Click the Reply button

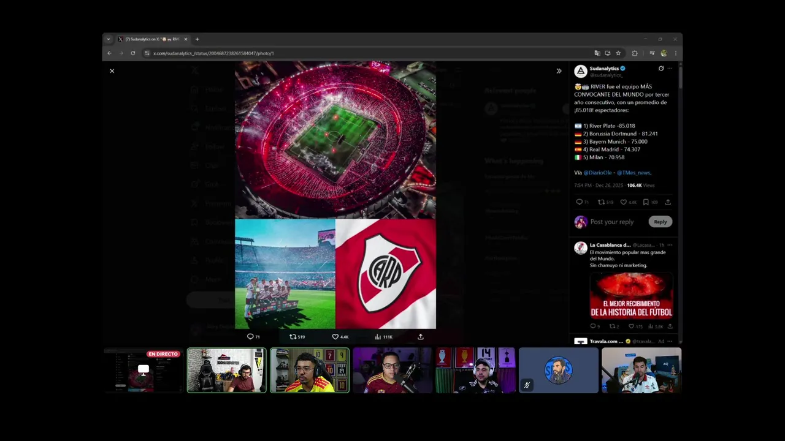[x=660, y=222]
